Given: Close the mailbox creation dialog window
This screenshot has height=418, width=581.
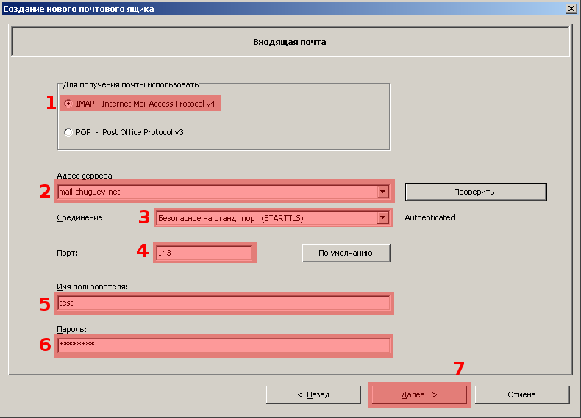Looking at the screenshot, I should click(x=571, y=8).
